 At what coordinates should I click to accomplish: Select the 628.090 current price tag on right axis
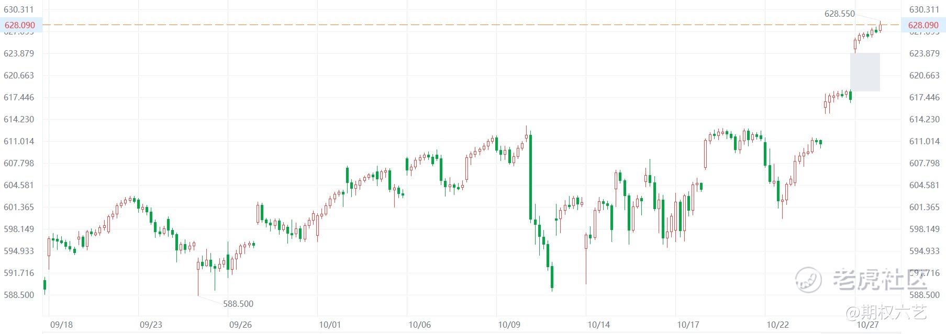pos(923,25)
